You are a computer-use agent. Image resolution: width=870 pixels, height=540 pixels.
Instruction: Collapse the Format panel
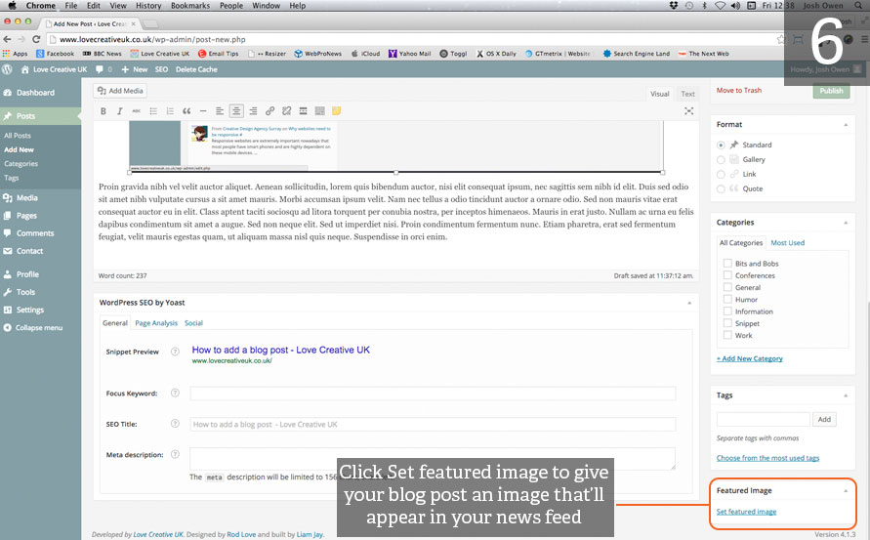848,125
